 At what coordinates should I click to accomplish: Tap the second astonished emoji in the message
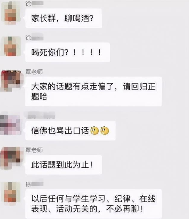[x=105, y=131]
